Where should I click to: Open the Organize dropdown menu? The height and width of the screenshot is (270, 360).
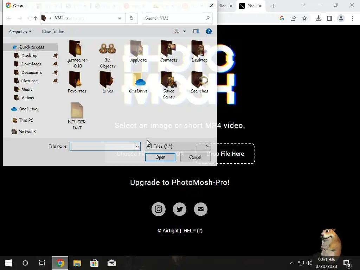click(x=20, y=31)
